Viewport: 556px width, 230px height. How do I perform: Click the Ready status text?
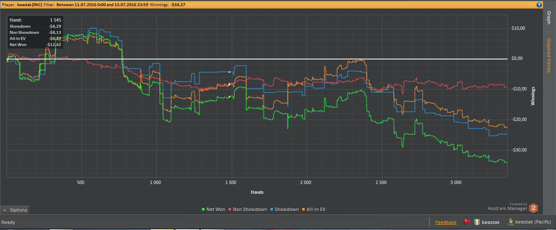9,222
